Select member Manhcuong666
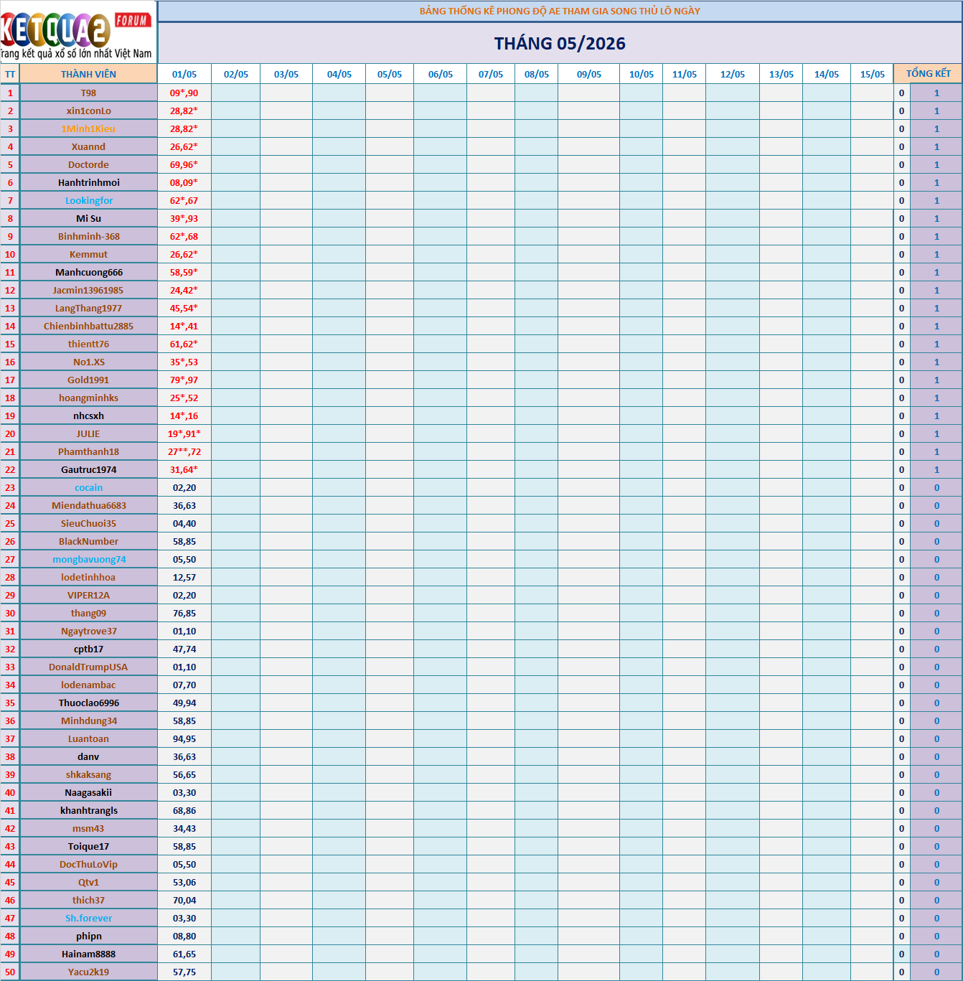The image size is (963, 981). coord(88,272)
